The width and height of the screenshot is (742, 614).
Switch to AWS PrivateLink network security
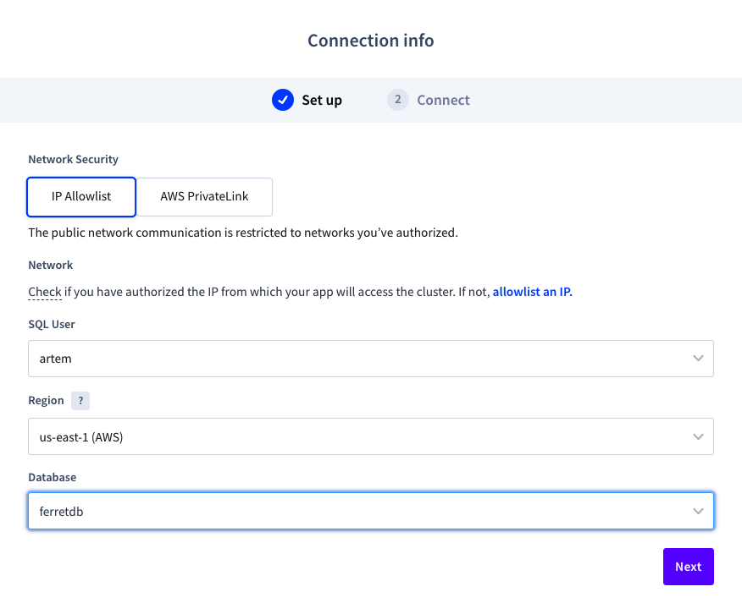(204, 196)
